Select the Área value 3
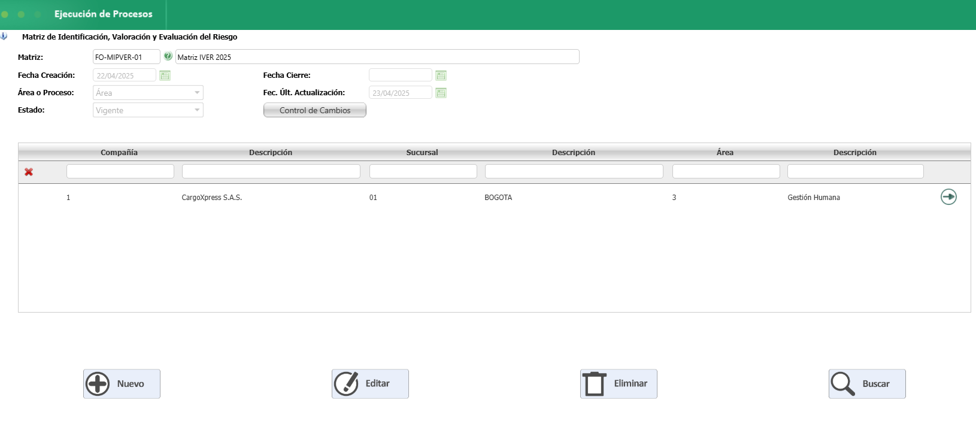976x430 pixels. pos(674,198)
